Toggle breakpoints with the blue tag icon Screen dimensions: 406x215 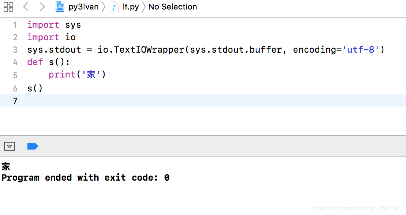pyautogui.click(x=33, y=146)
